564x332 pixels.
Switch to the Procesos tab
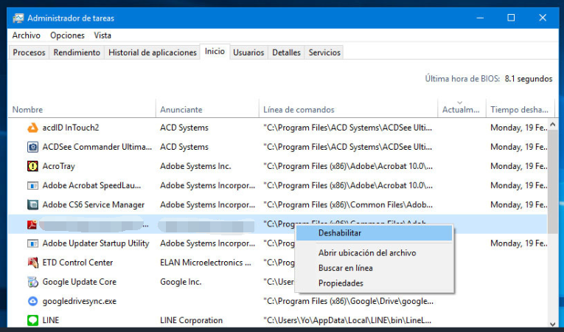click(x=29, y=52)
